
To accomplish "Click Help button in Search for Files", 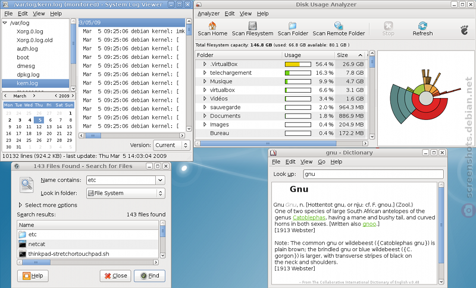I will 33,276.
